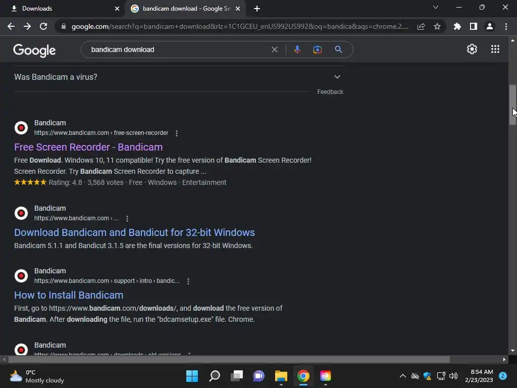Viewport: 517px width, 388px height.
Task: Go to the Google logo homepage
Action: click(34, 50)
